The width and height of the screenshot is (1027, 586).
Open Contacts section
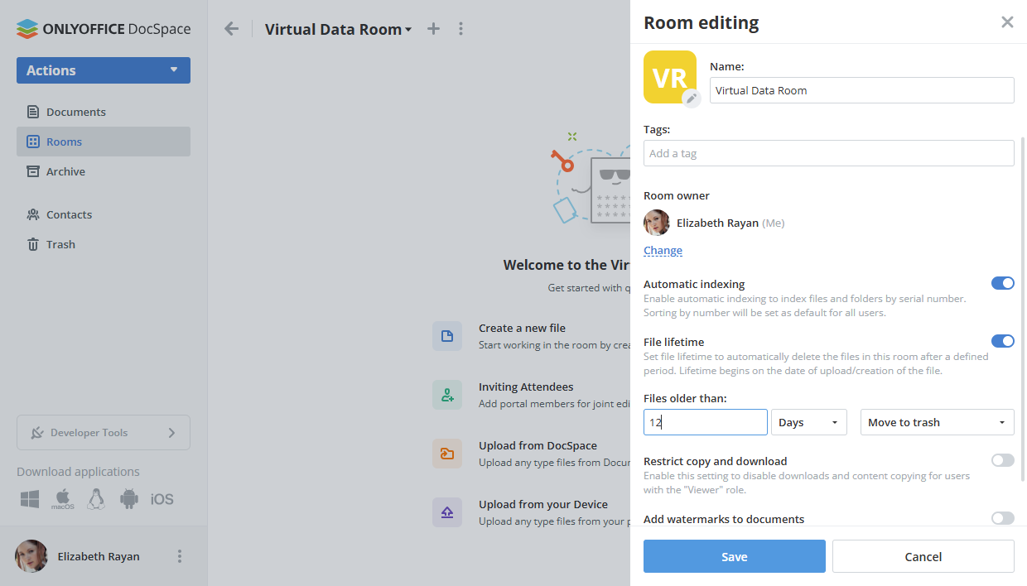[x=104, y=214]
